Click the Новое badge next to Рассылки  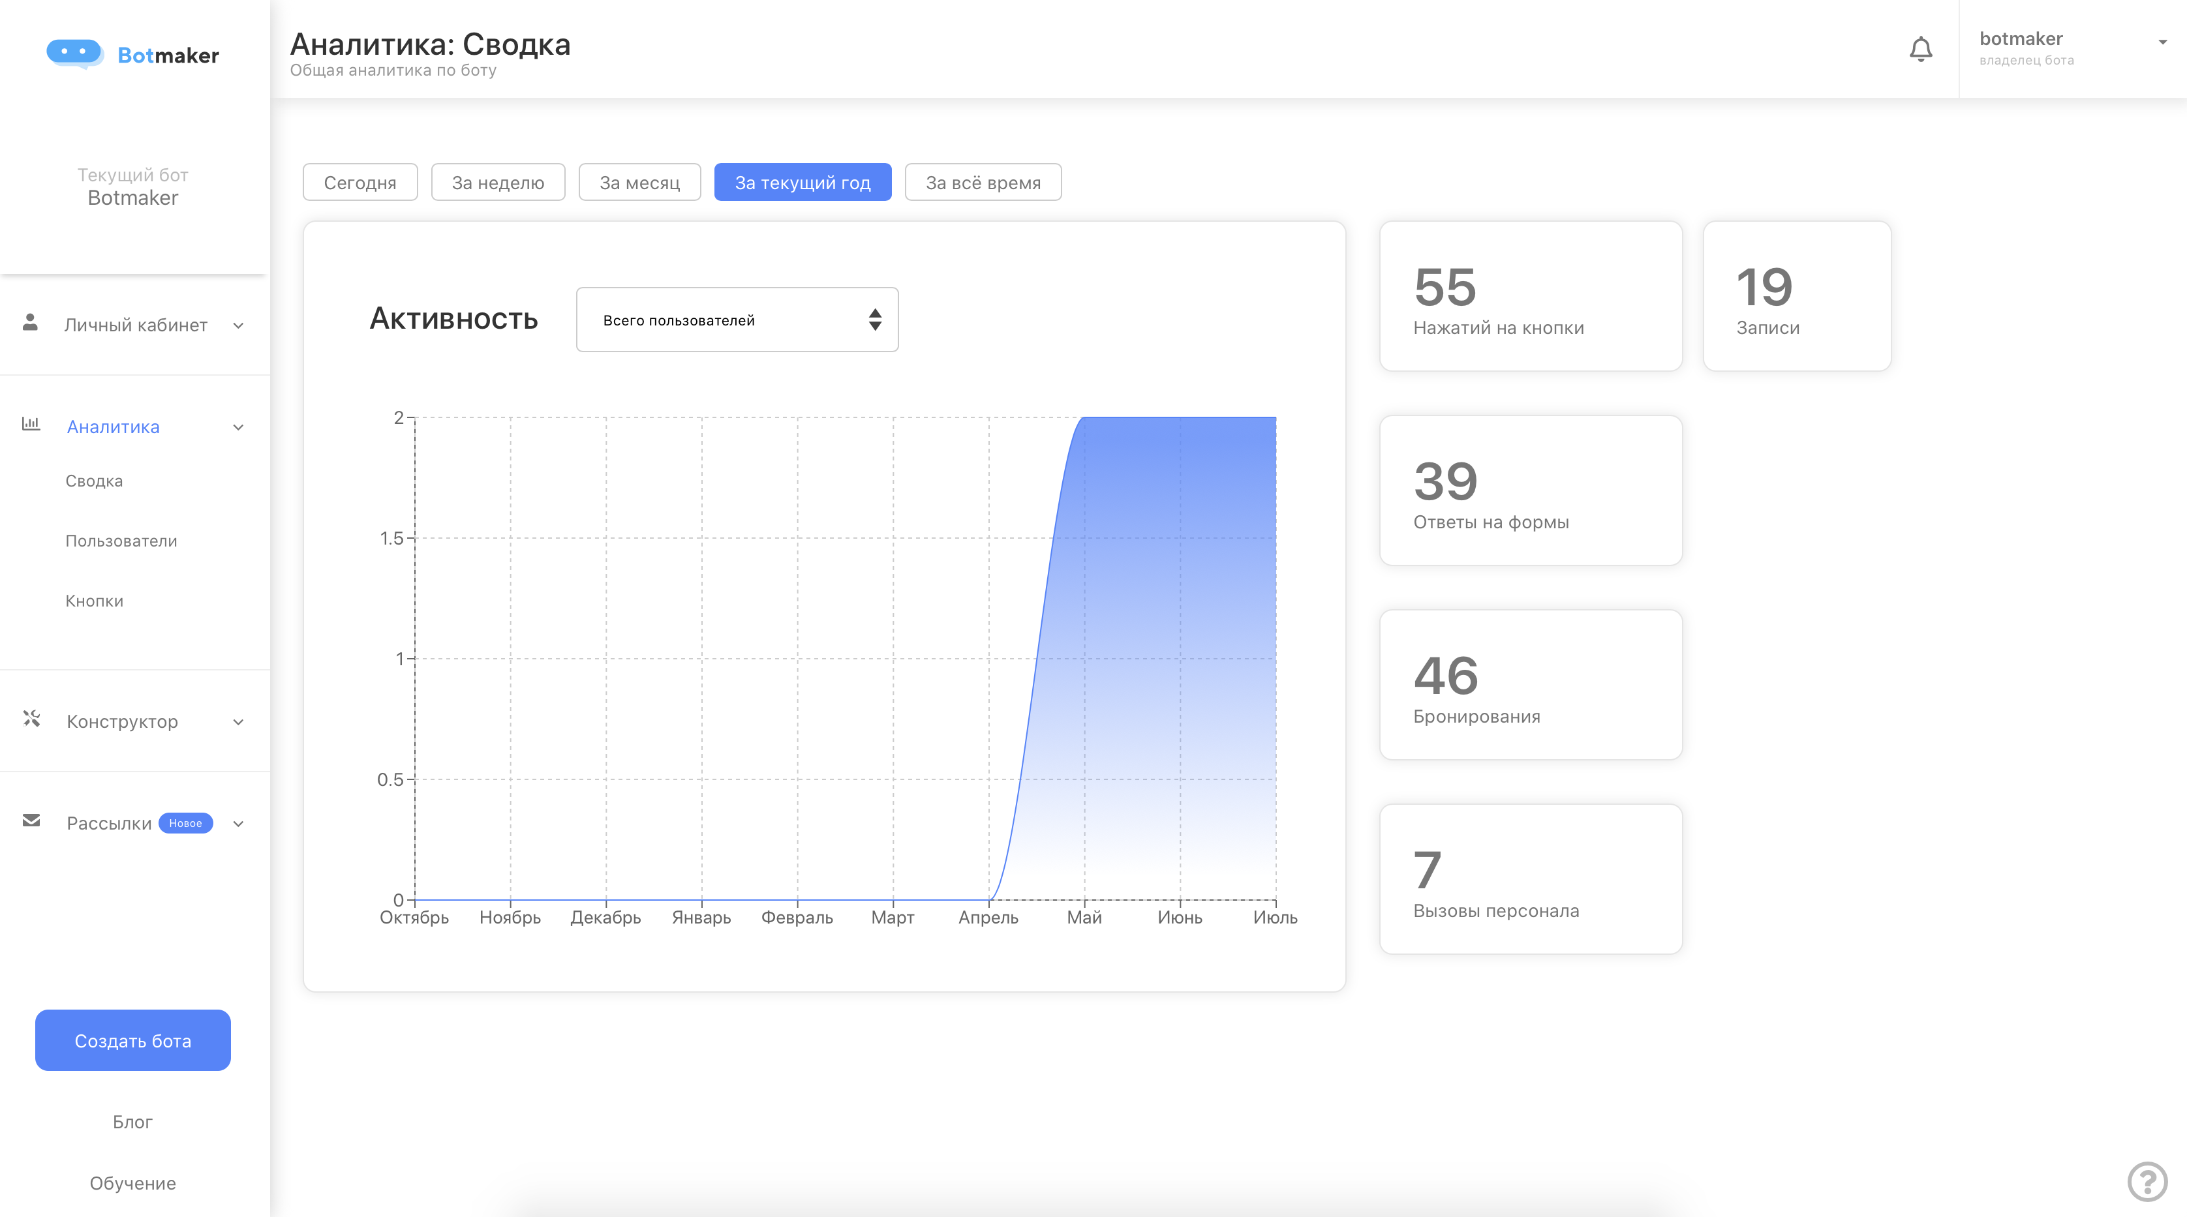[x=185, y=823]
